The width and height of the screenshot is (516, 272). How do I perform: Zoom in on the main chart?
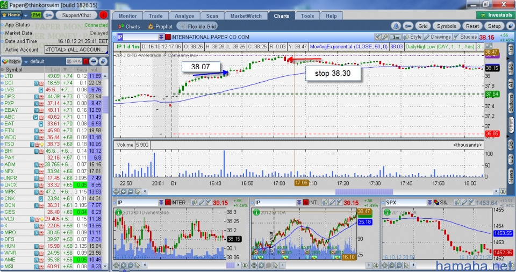click(124, 191)
